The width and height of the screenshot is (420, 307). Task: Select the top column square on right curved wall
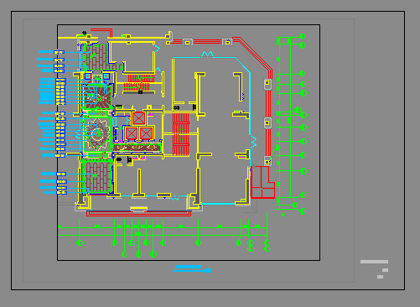pyautogui.click(x=267, y=83)
